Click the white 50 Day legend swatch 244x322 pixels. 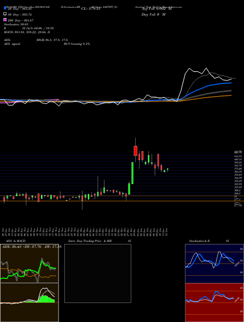click(x=5, y=14)
